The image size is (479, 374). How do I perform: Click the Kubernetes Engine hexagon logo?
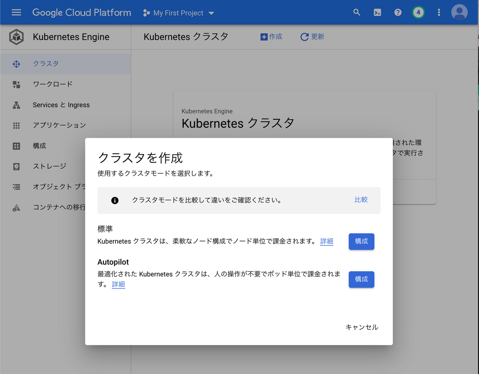pos(16,37)
